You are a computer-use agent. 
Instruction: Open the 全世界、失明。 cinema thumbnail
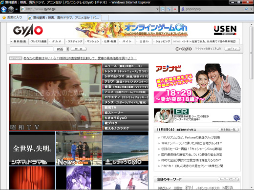(32, 149)
